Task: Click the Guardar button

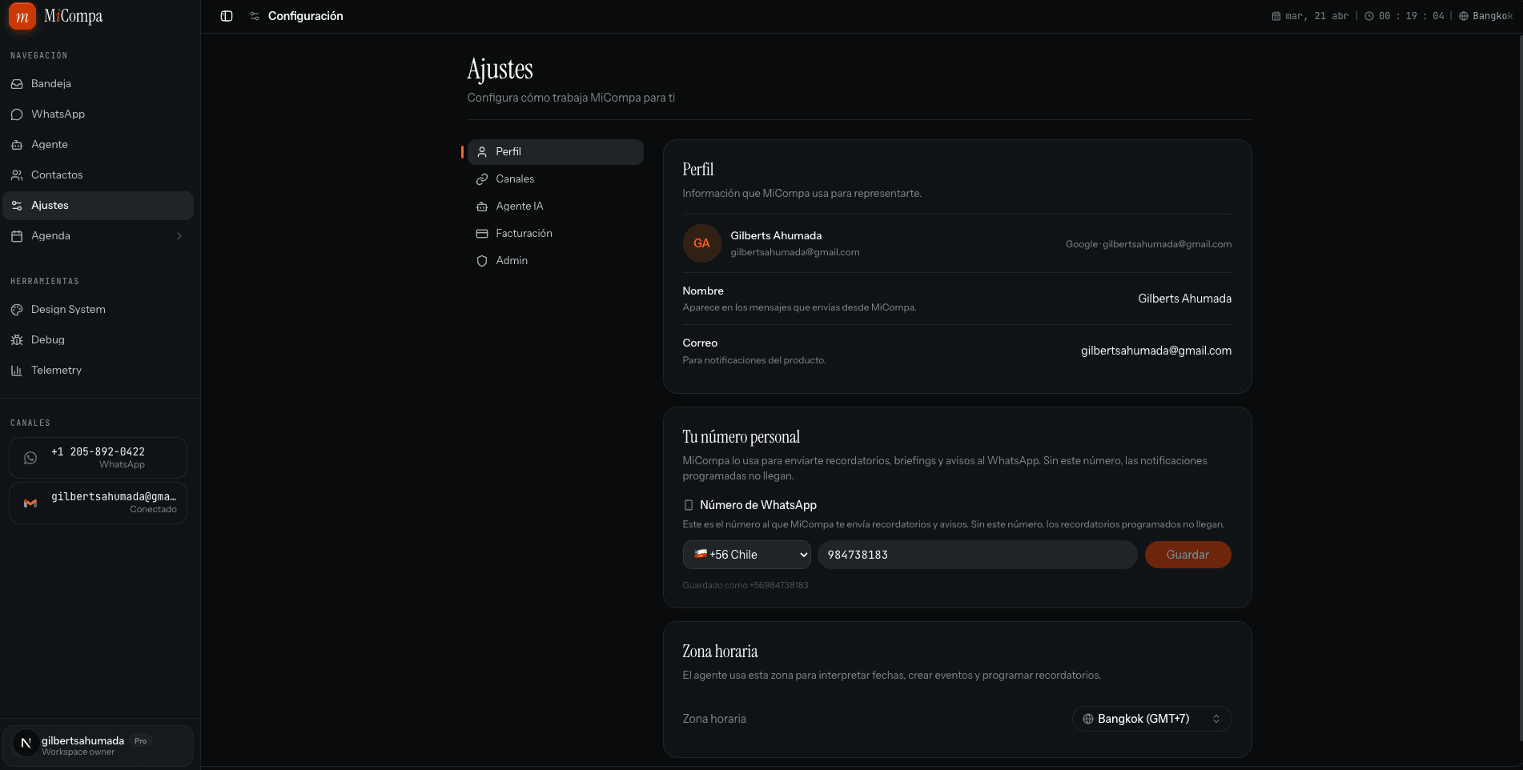Action: coord(1187,555)
